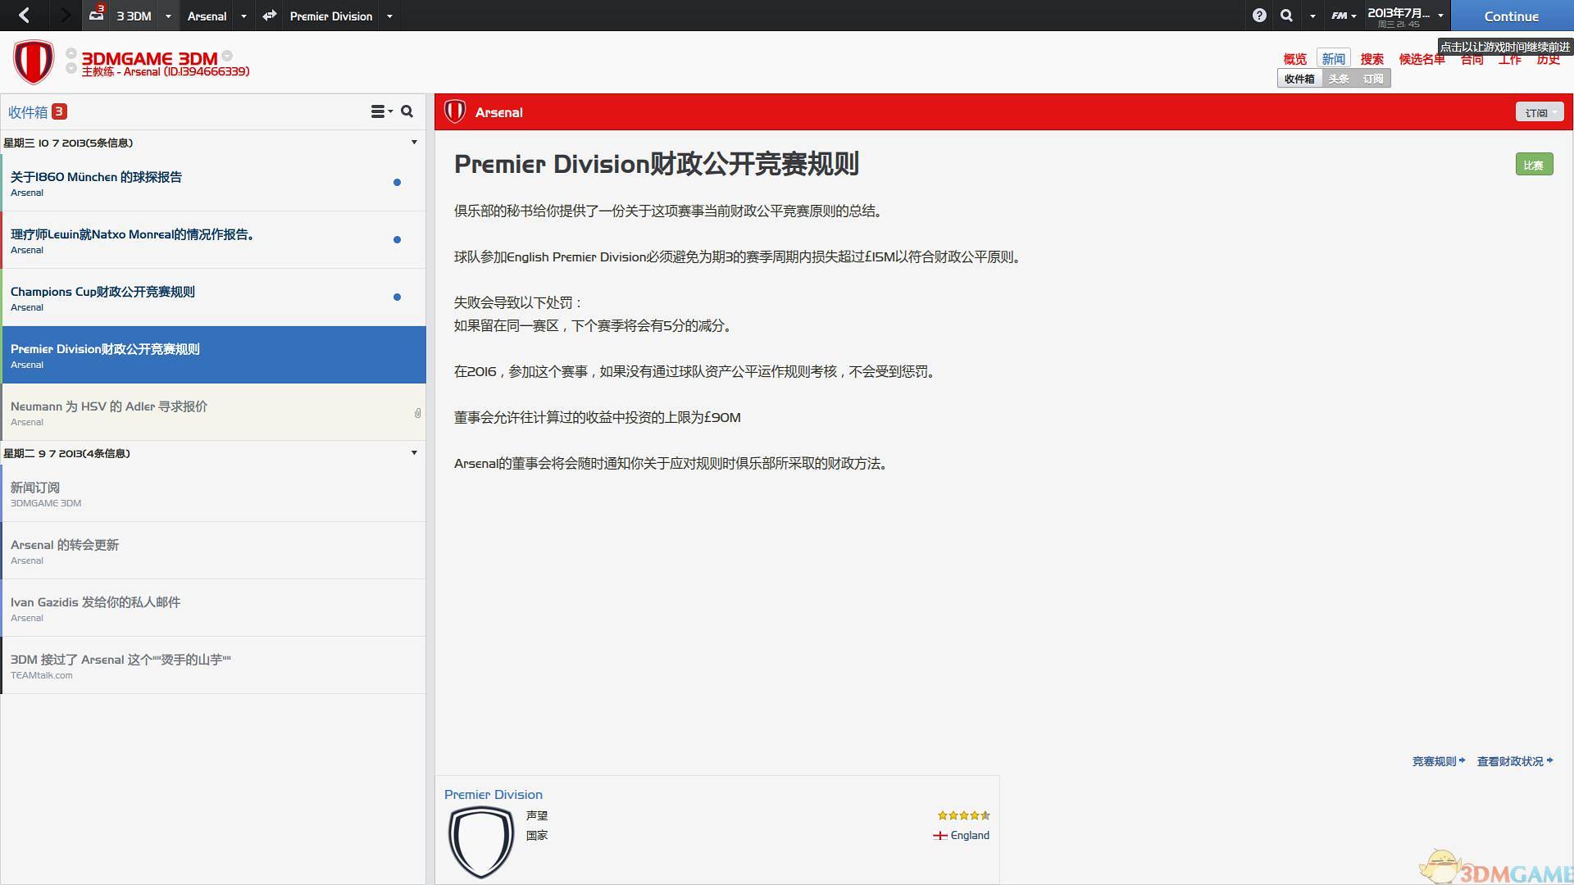
Task: Open the 查看财政状况 link
Action: 1511,761
